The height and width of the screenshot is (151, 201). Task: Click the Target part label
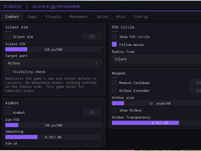(16, 56)
